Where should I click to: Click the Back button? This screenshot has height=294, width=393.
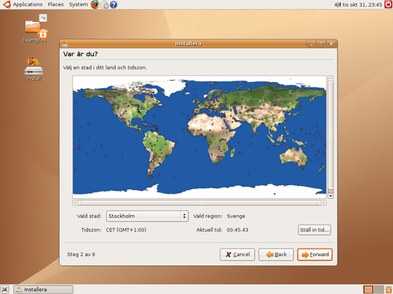pyautogui.click(x=276, y=255)
